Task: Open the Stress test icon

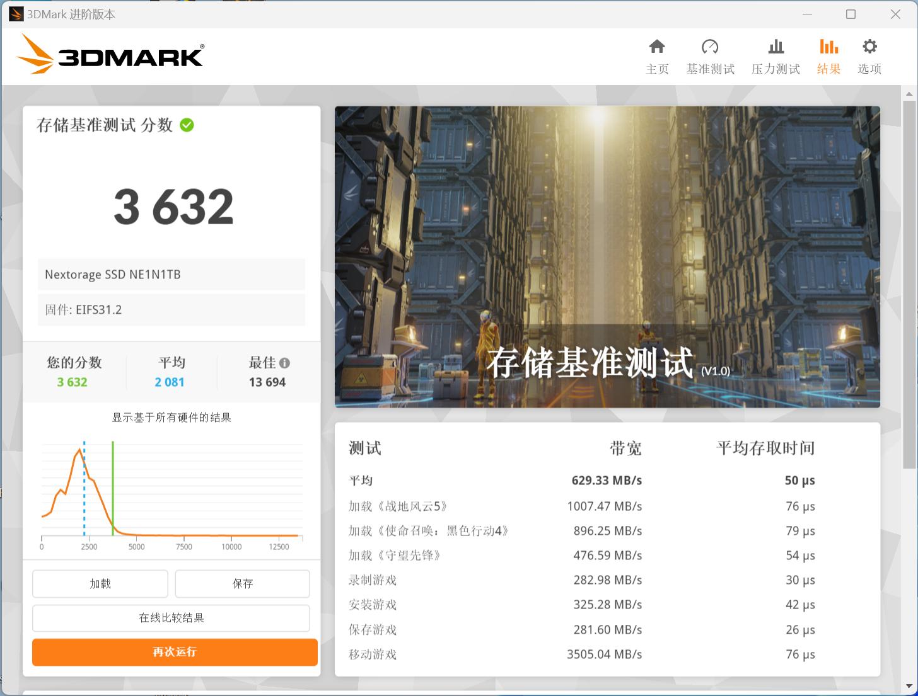Action: (775, 46)
